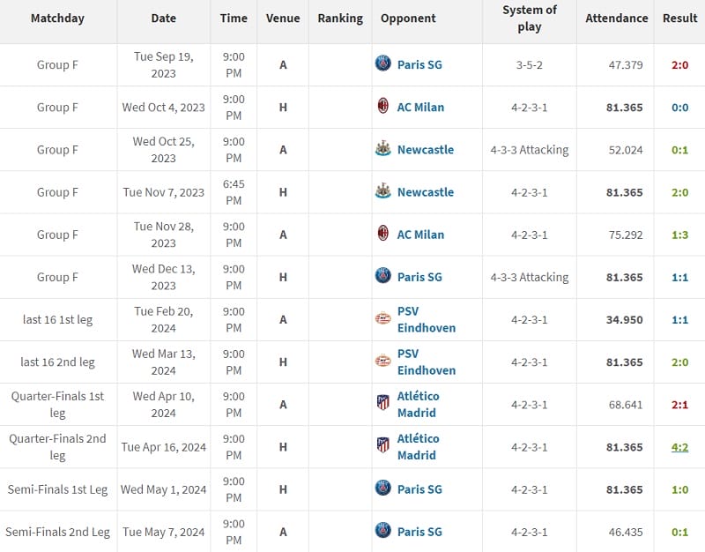The height and width of the screenshot is (552, 705).
Task: Click the Newcastle crest in Nov 7 row
Action: (382, 191)
